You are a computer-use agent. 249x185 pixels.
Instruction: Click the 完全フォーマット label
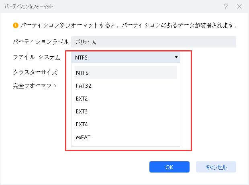[x=35, y=86]
